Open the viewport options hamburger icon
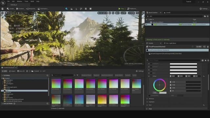This screenshot has height=118, width=210. click(x=2, y=13)
